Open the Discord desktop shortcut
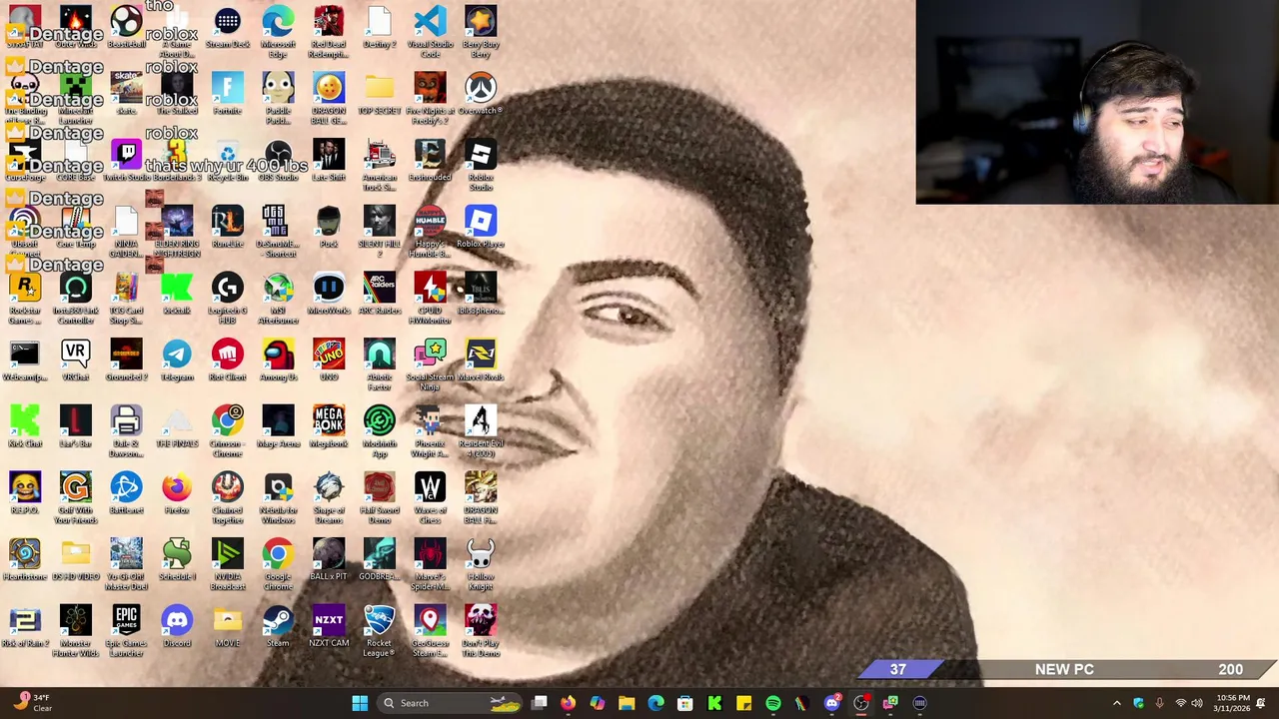The image size is (1279, 719). [177, 626]
